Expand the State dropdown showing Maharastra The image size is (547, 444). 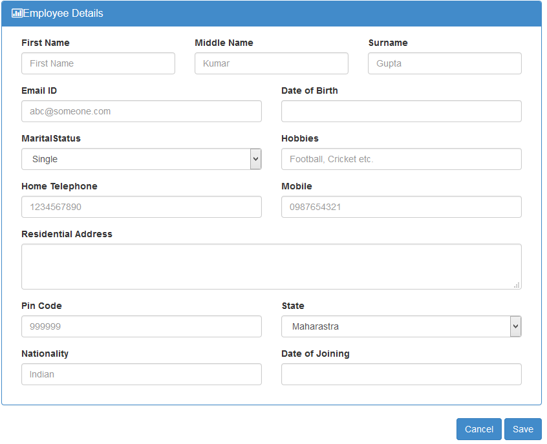[401, 326]
